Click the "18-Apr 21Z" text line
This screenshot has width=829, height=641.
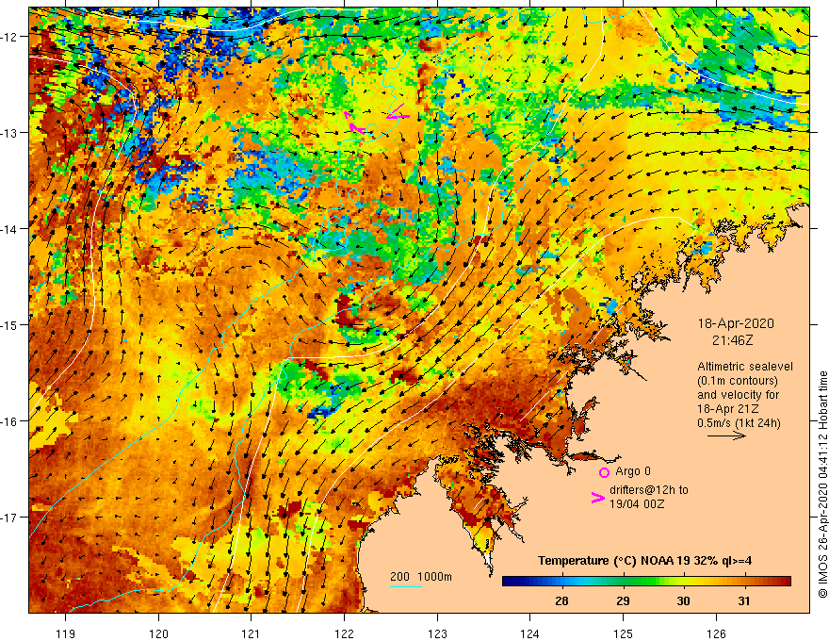pyautogui.click(x=728, y=409)
